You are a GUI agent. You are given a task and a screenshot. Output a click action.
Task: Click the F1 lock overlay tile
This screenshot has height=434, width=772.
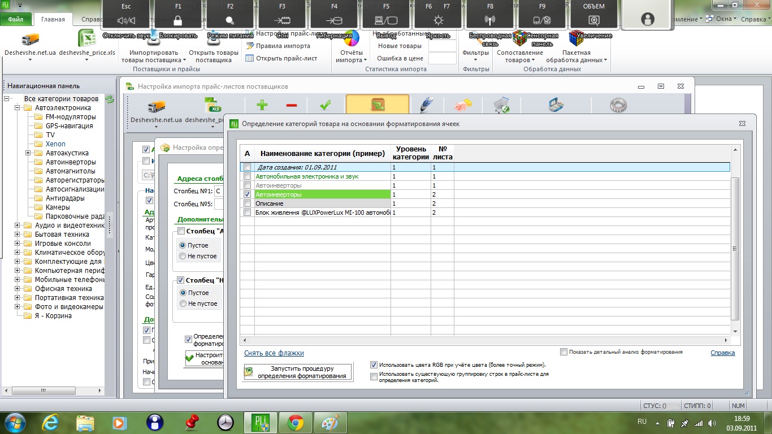(x=178, y=15)
